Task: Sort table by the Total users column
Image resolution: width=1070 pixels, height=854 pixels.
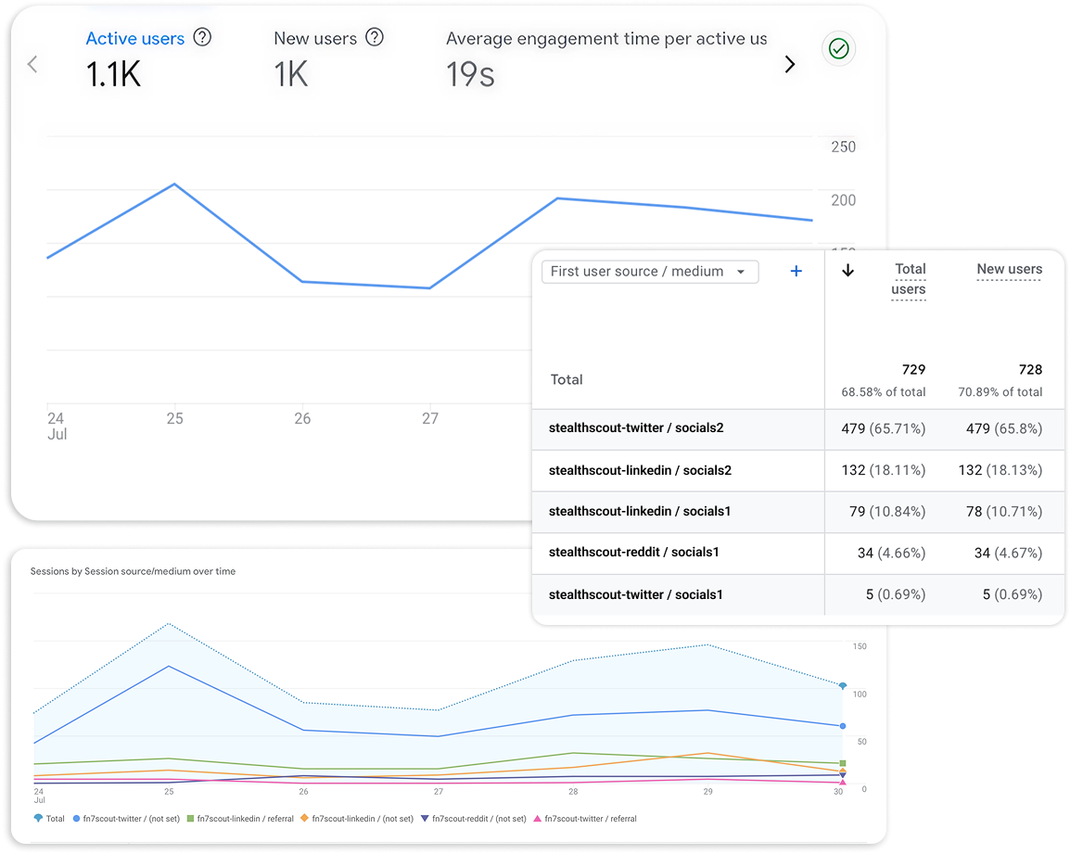Action: pyautogui.click(x=910, y=278)
